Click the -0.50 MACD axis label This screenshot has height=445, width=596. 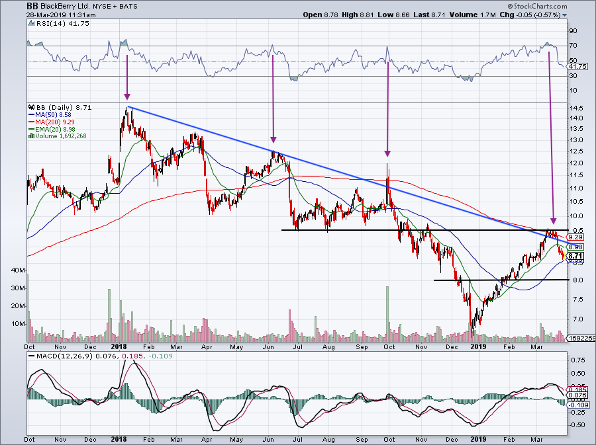click(x=577, y=425)
